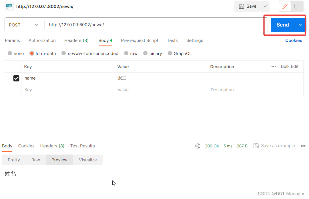Open the response Cookies tab
Image resolution: width=309 pixels, height=199 pixels.
26,146
